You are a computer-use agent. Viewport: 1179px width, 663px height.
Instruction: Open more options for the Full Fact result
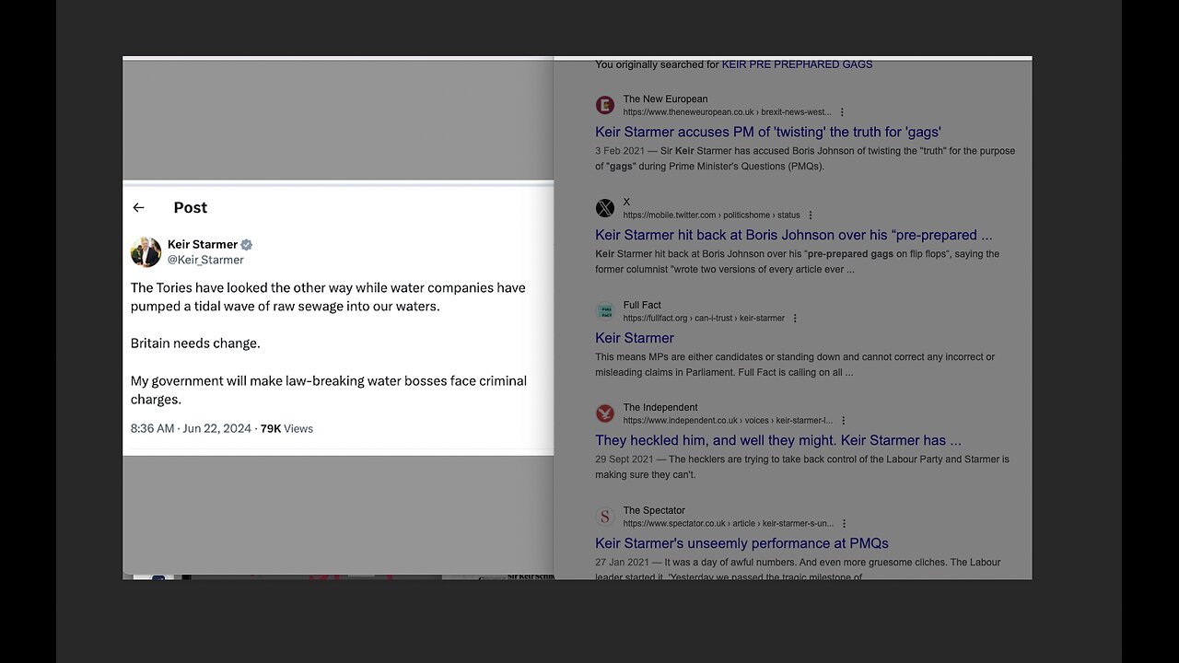(795, 319)
